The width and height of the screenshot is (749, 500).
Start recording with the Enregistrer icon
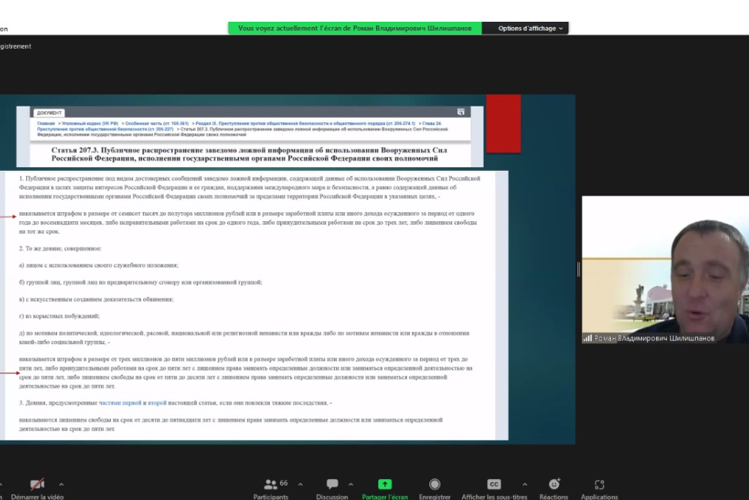pos(434,484)
